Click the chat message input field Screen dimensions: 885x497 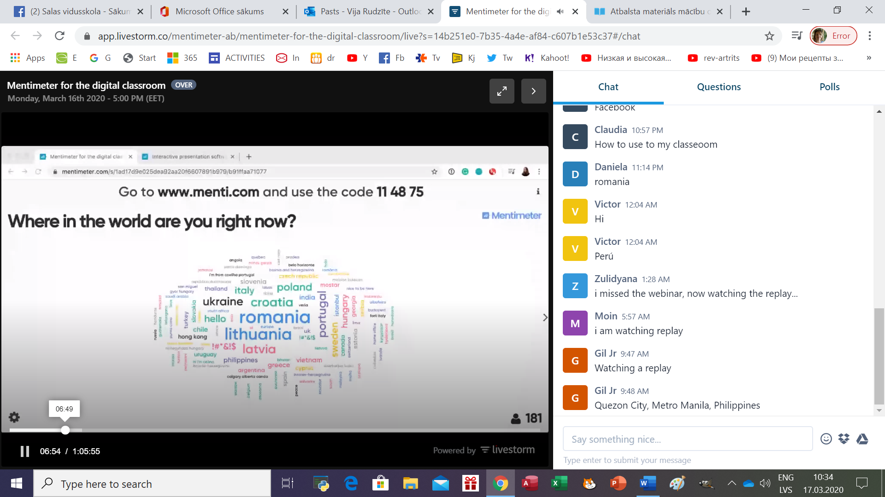tap(687, 439)
